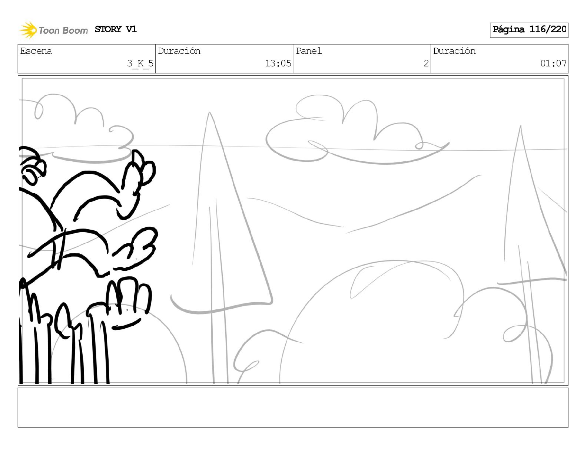Select the Escena label
This screenshot has height=454, width=587.
36,51
